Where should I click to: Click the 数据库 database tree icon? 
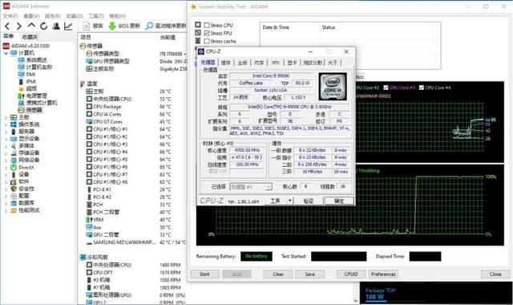[x=14, y=203]
